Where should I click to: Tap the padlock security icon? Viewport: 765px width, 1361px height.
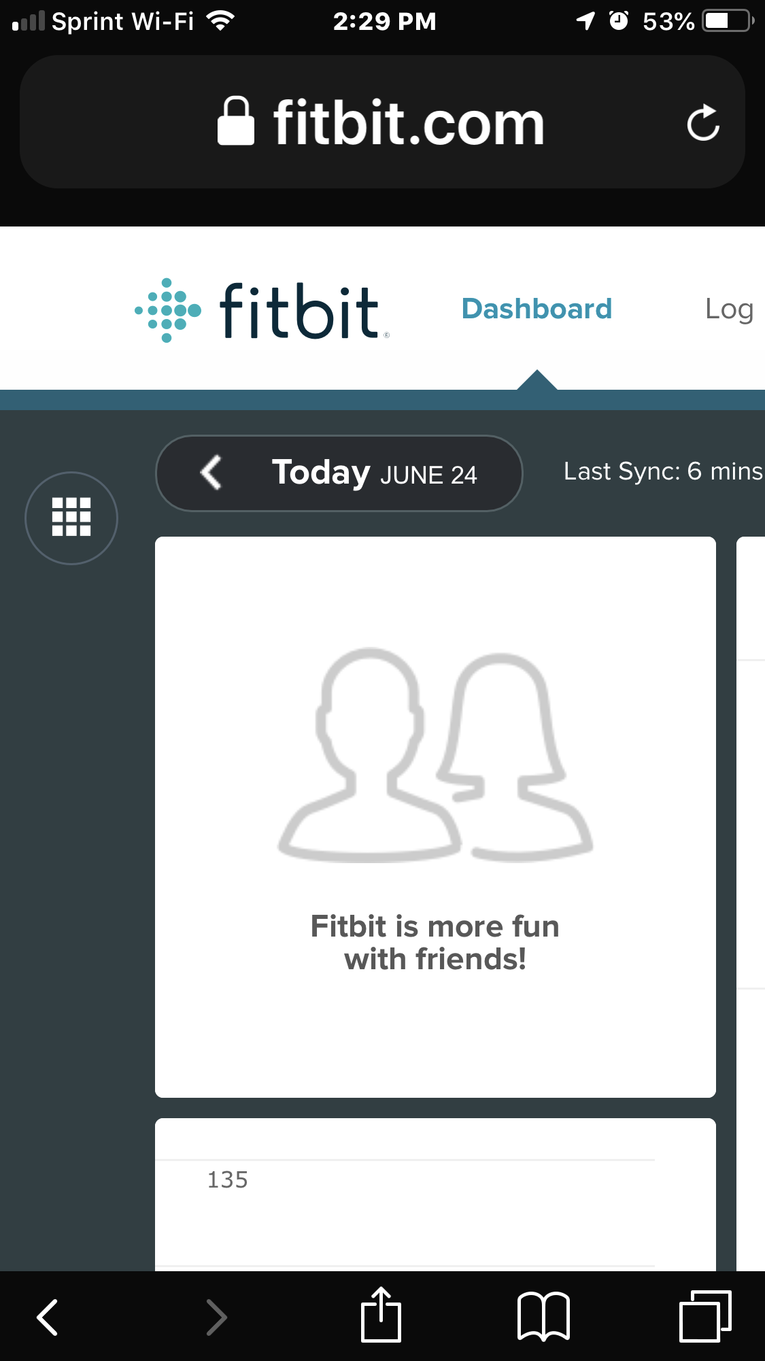coord(235,122)
